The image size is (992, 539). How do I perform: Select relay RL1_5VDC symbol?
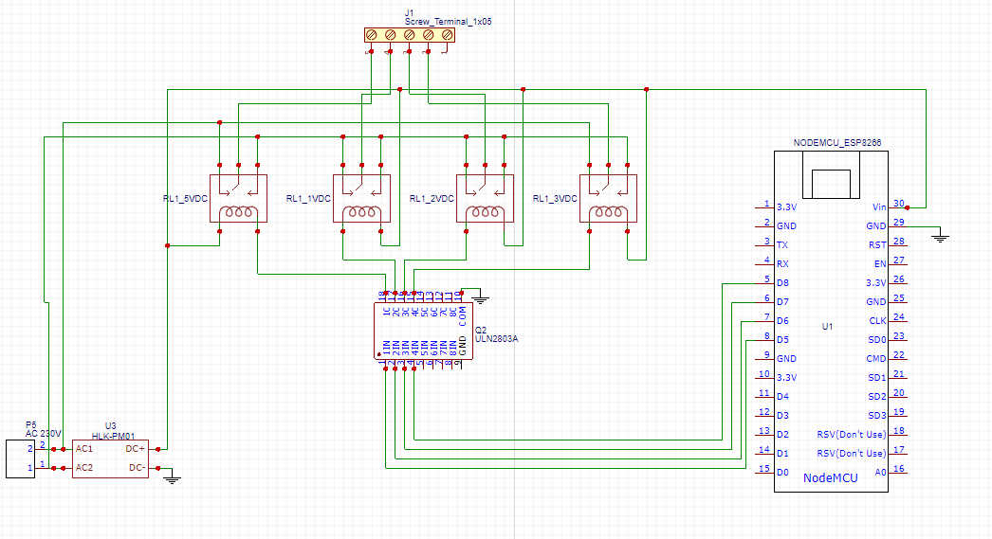238,198
